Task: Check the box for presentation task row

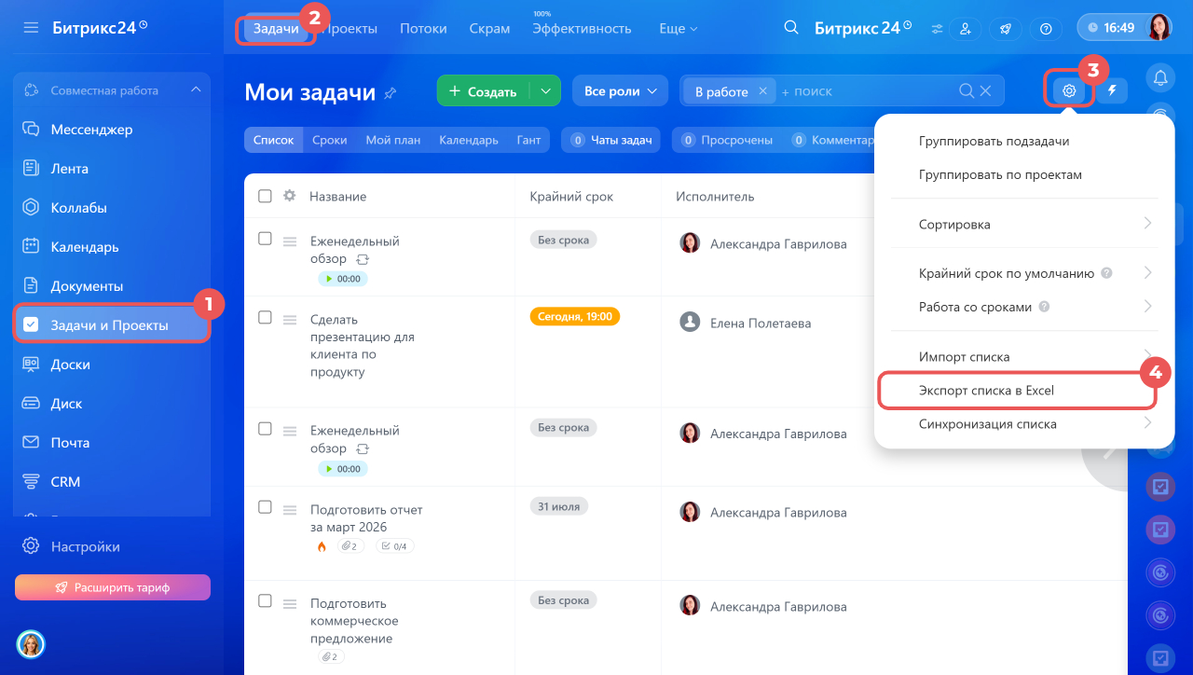Action: tap(265, 318)
